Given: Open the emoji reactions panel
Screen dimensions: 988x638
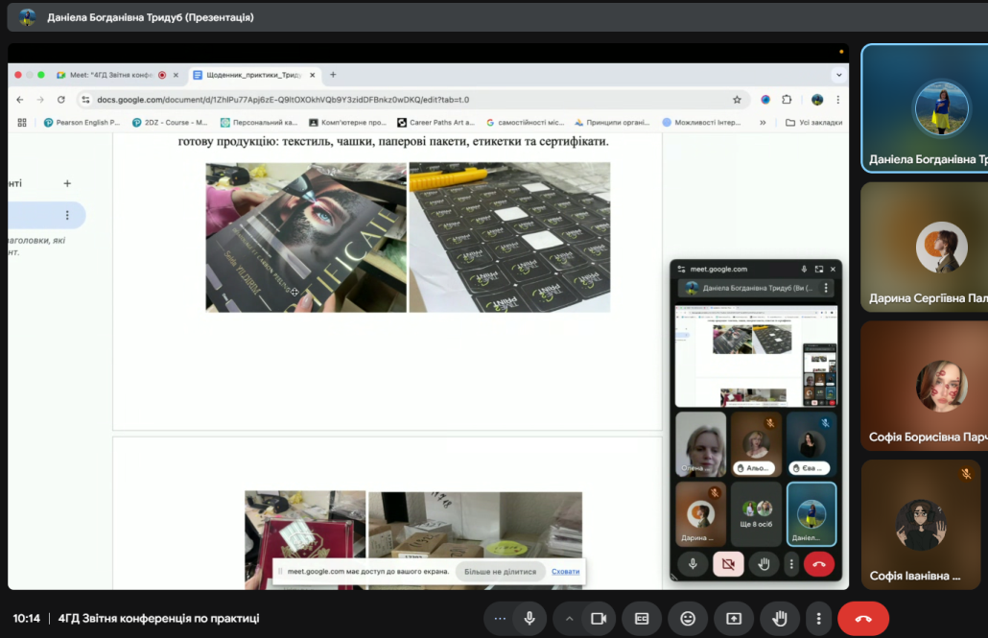Looking at the screenshot, I should pos(688,619).
